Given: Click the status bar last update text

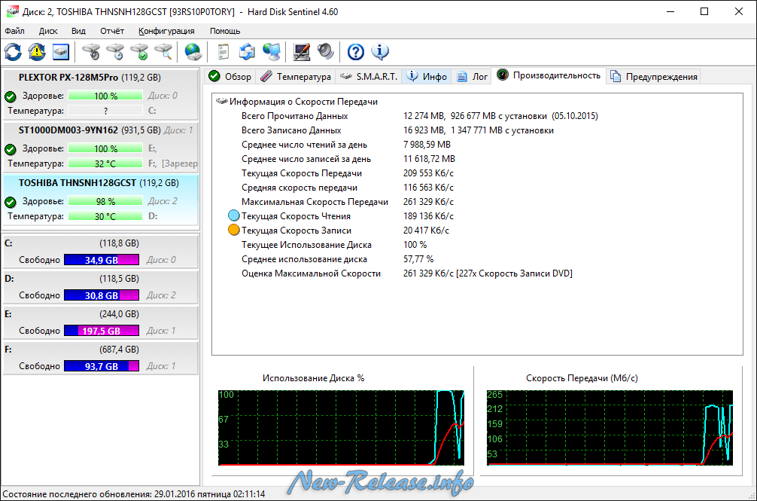Looking at the screenshot, I should 134,494.
